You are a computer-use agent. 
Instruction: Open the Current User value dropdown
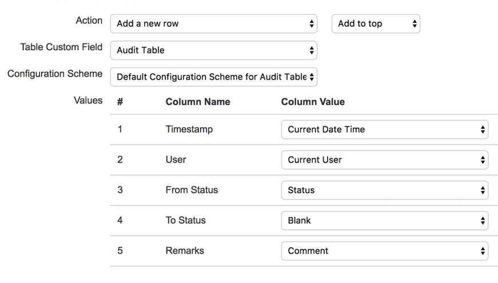[x=384, y=160]
